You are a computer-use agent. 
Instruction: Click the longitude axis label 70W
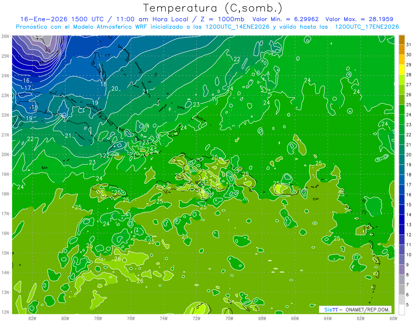[229, 318]
